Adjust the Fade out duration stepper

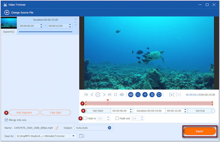pos(142,118)
